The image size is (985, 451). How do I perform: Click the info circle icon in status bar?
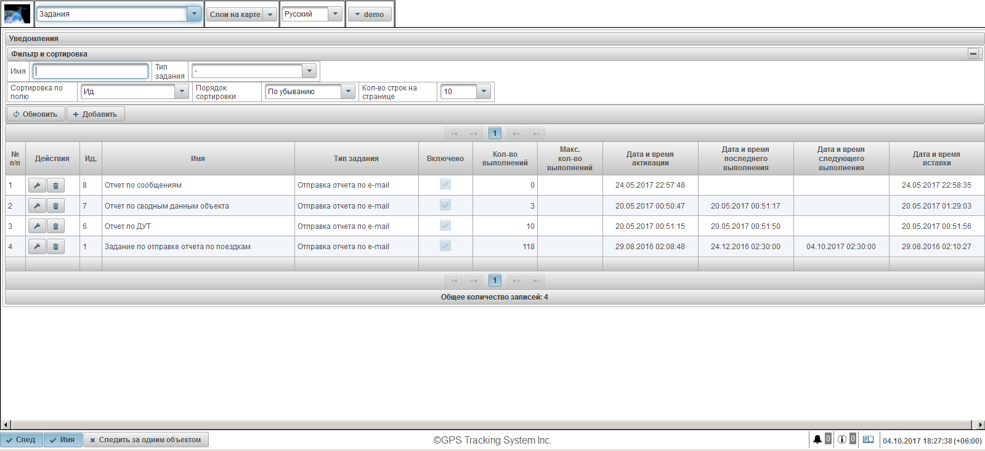841,439
